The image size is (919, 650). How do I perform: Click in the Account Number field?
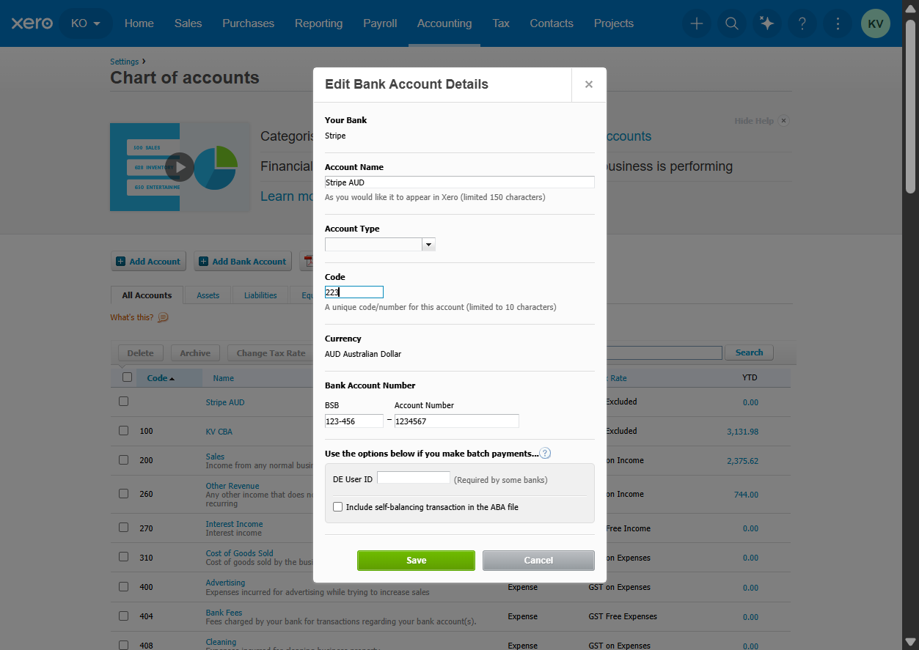pos(456,421)
